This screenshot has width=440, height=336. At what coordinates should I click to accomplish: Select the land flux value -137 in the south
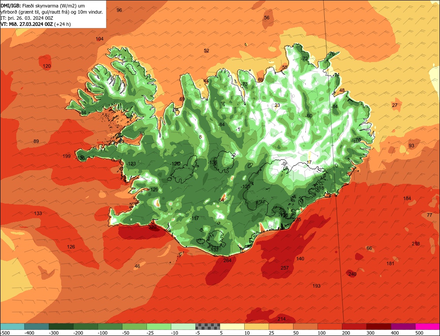coord(214,250)
